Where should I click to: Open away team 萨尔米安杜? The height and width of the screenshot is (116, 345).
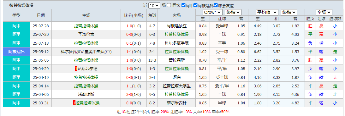(x=177, y=103)
